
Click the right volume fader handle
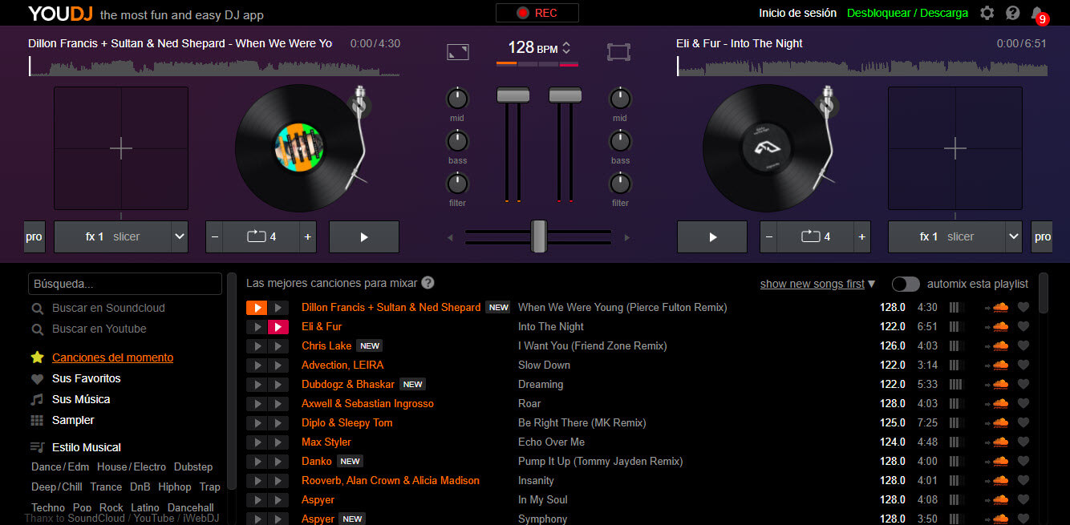coord(565,95)
